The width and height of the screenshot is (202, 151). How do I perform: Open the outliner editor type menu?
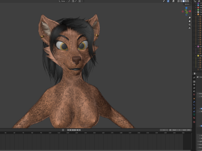[x=195, y=1]
